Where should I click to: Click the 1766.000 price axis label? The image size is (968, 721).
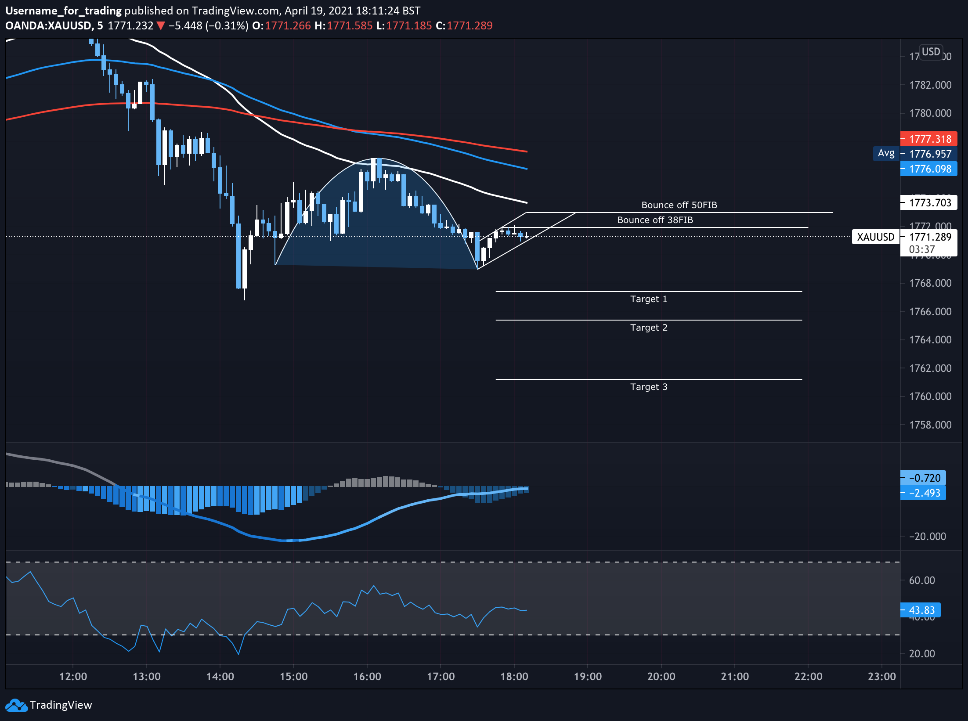[930, 312]
